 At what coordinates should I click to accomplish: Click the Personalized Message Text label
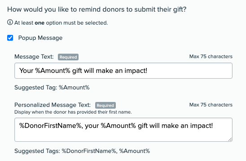[x=53, y=105]
